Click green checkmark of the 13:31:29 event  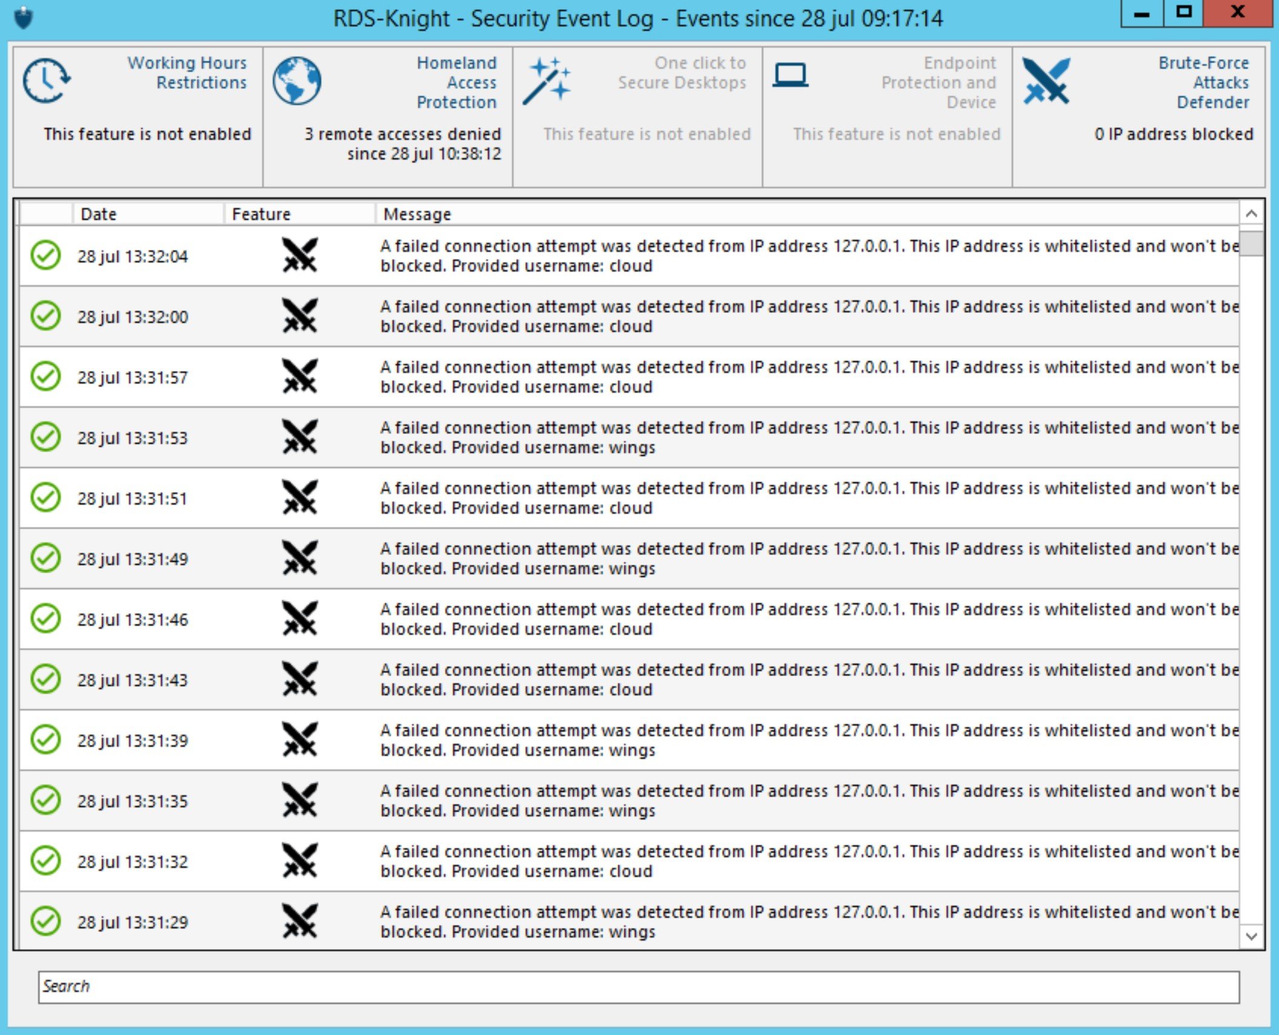[x=45, y=921]
